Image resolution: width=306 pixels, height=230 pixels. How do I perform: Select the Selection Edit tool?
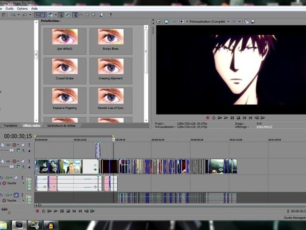click(x=87, y=15)
